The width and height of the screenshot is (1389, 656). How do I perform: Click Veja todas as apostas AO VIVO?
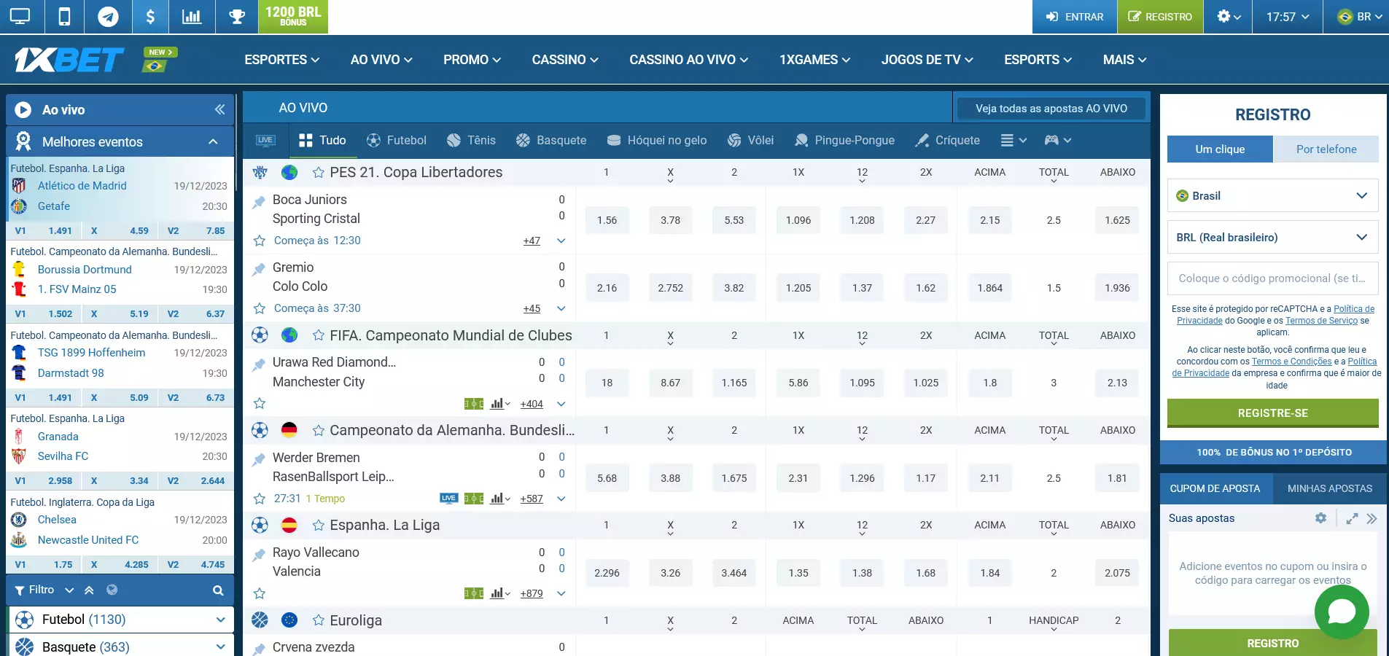[1051, 109]
